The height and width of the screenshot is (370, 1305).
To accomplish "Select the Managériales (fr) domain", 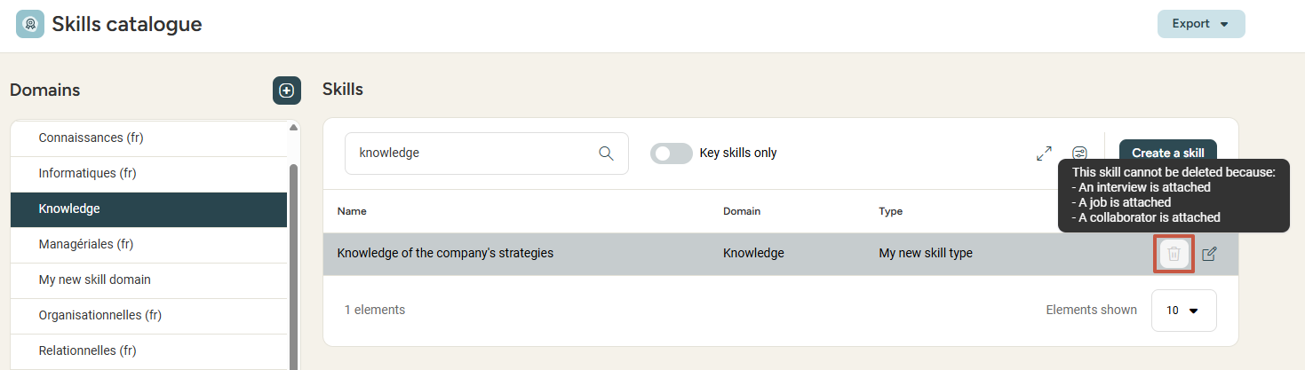I will (86, 244).
